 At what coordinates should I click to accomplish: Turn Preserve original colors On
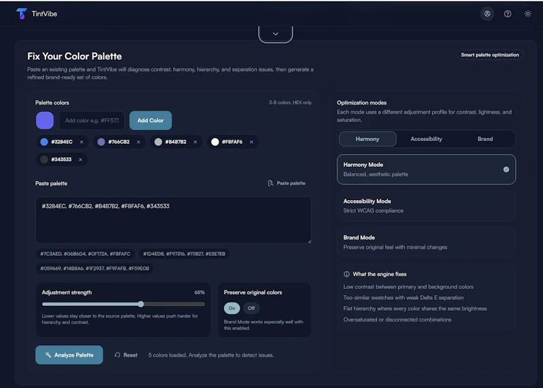pyautogui.click(x=231, y=308)
